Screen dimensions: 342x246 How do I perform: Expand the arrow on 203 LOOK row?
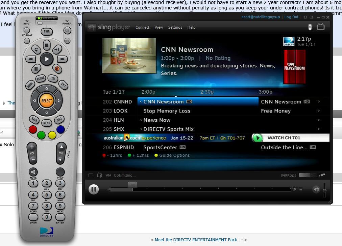(x=319, y=111)
